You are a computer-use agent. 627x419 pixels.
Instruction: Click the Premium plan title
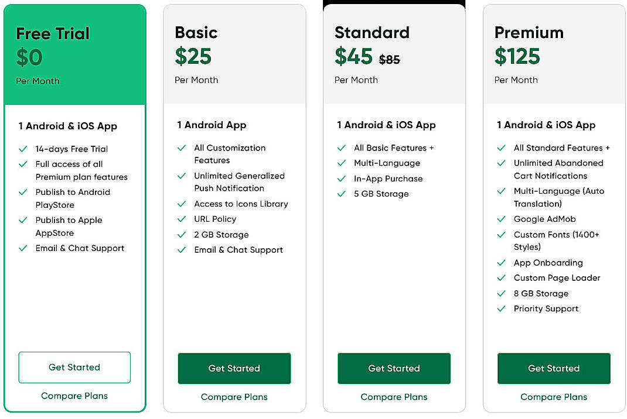[x=529, y=33]
